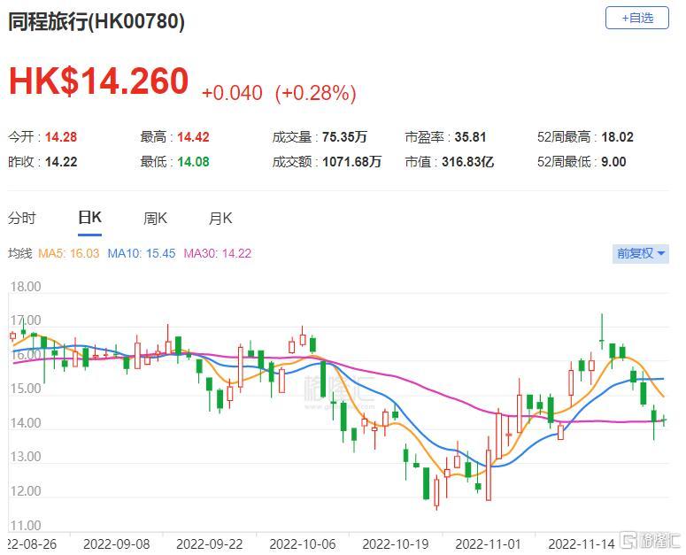The height and width of the screenshot is (555, 686).
Task: Switch to the 分时 chart tab
Action: (22, 218)
